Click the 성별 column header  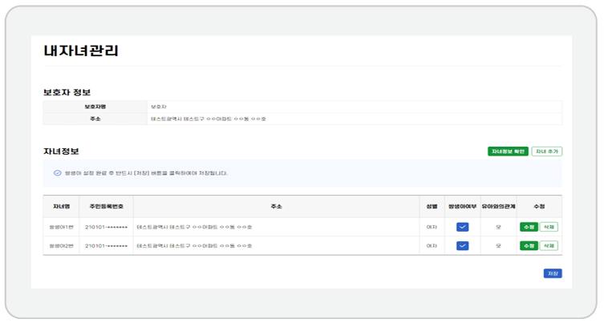[432, 206]
